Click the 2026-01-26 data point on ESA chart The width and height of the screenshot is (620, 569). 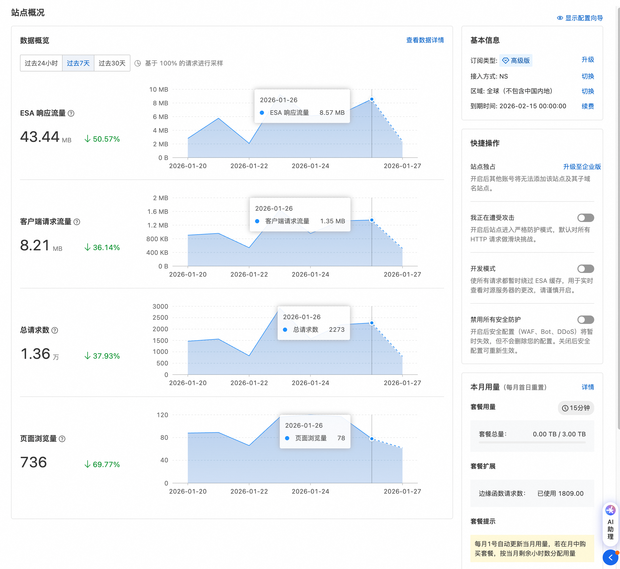372,99
